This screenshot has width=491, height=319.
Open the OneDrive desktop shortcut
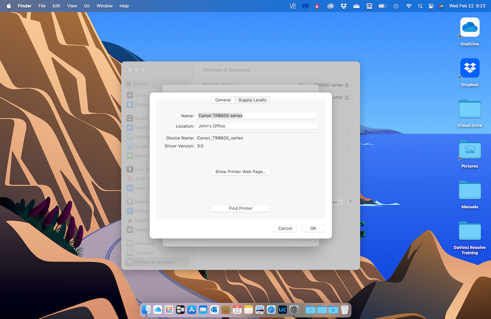[469, 28]
